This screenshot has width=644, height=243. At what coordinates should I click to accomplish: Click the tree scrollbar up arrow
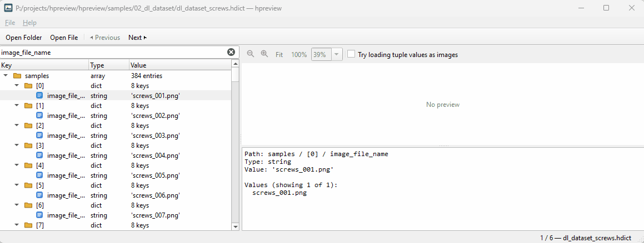[236, 64]
